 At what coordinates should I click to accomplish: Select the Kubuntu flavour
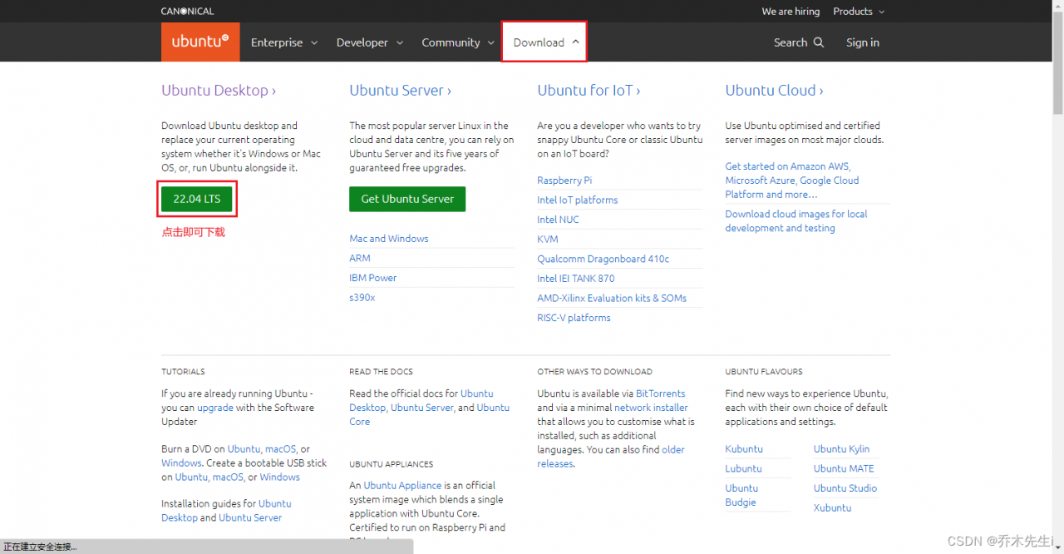tap(743, 449)
